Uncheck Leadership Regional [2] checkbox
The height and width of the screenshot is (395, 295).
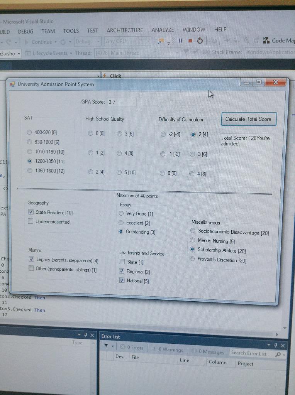[x=122, y=271]
